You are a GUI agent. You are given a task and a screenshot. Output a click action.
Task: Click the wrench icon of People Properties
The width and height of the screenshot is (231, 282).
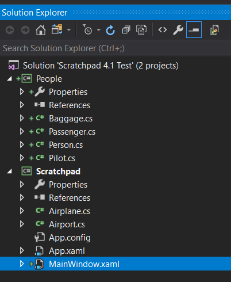tap(40, 92)
